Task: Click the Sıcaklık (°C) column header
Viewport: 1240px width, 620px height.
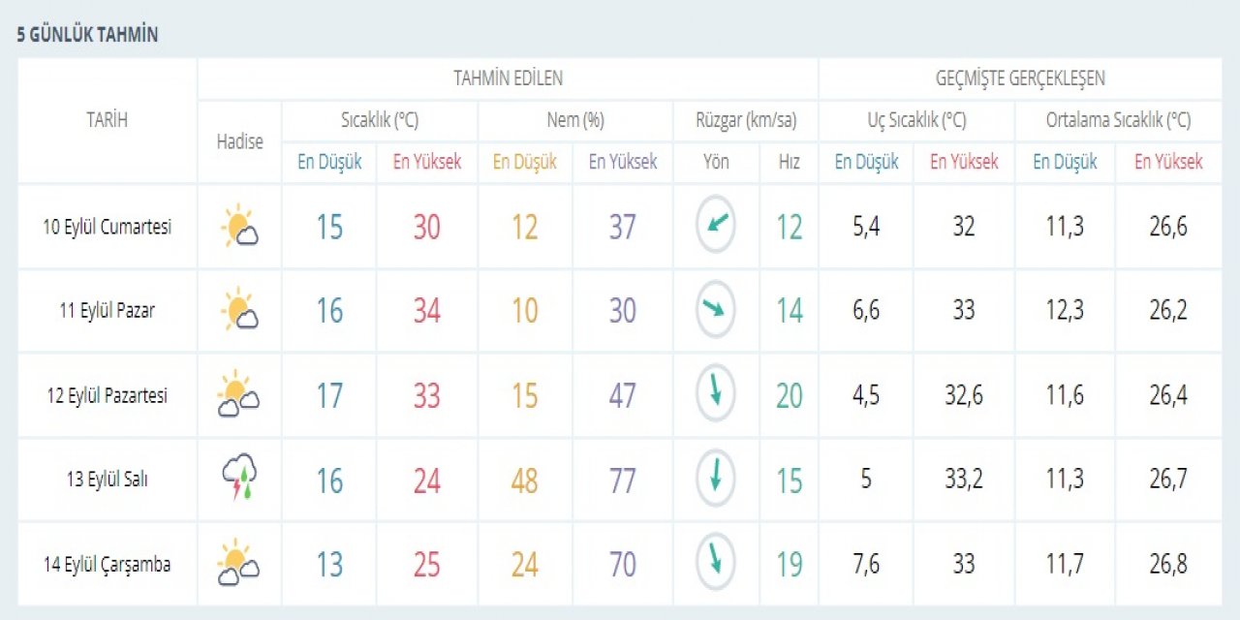Action: 379,121
